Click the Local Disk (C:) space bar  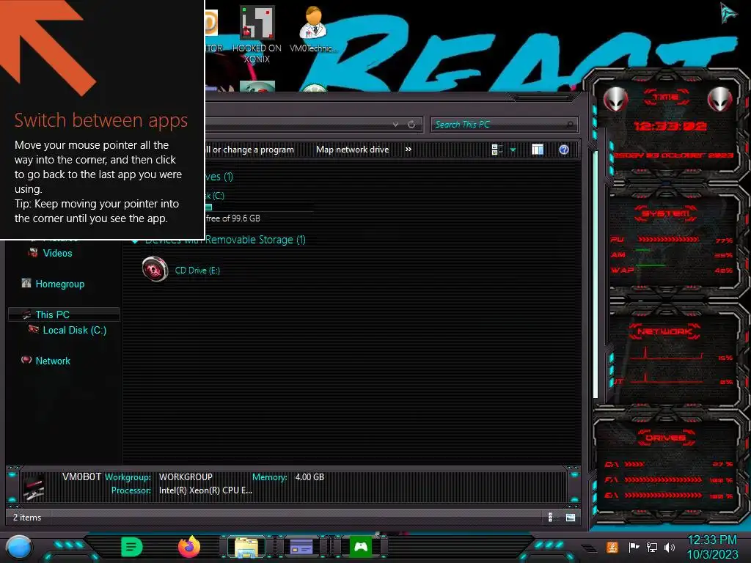(259, 207)
